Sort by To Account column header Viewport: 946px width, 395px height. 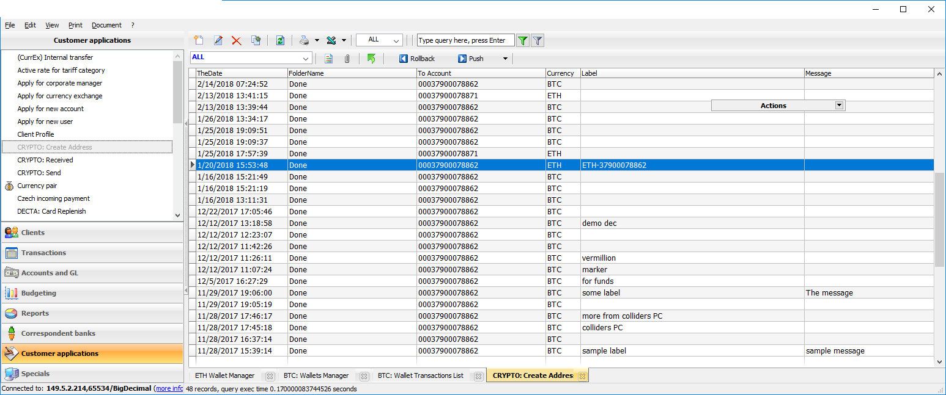[x=481, y=73]
